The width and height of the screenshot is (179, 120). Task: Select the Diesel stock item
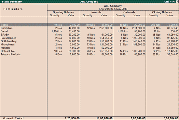tap(4, 31)
